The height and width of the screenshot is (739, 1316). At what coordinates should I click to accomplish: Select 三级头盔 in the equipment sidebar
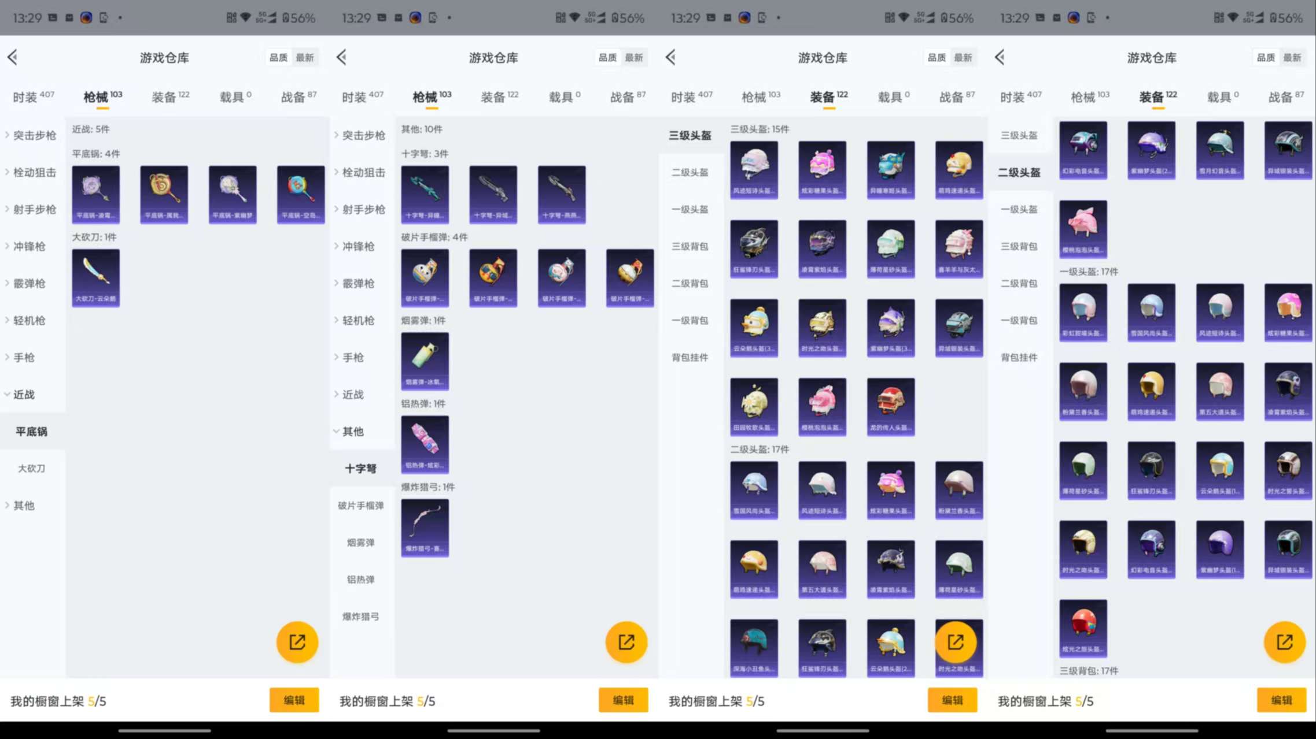pos(690,135)
